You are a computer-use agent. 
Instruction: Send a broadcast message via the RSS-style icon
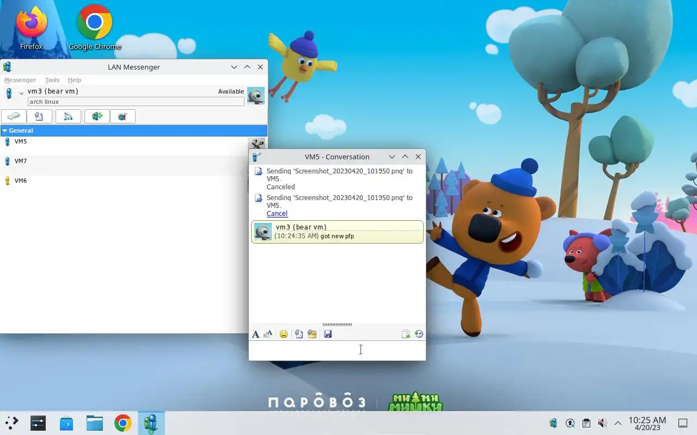pyautogui.click(x=68, y=116)
